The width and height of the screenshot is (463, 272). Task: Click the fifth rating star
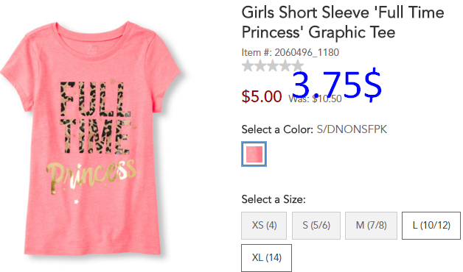[297, 65]
